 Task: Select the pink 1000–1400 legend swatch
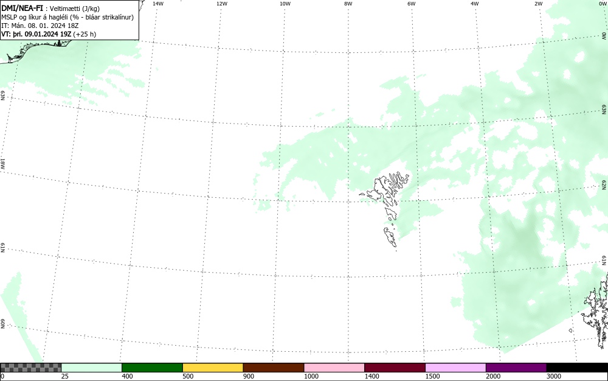coord(334,368)
